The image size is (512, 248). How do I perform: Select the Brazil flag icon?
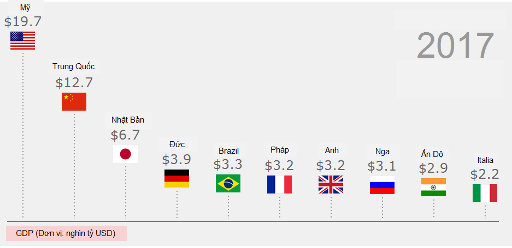coord(228,183)
